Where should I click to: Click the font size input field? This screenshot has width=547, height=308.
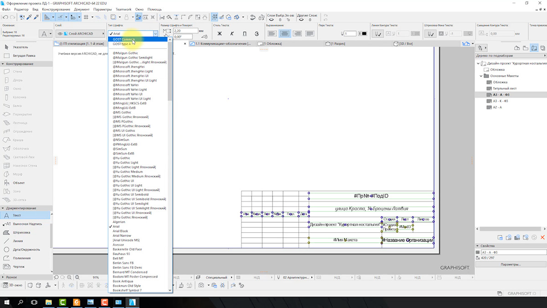tap(185, 31)
